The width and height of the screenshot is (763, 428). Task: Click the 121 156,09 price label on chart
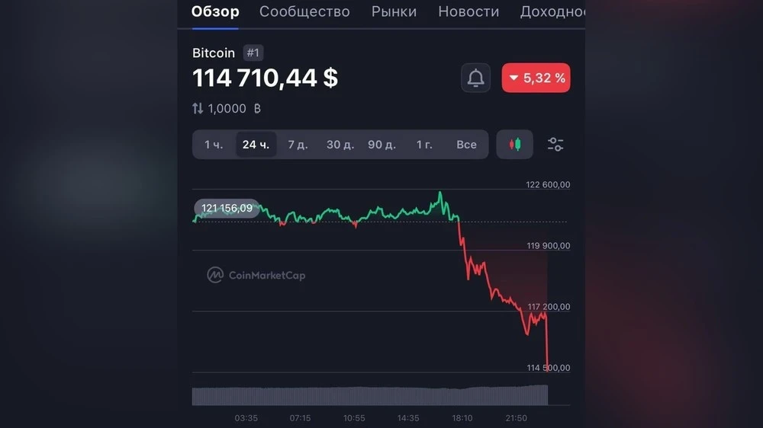(x=227, y=208)
